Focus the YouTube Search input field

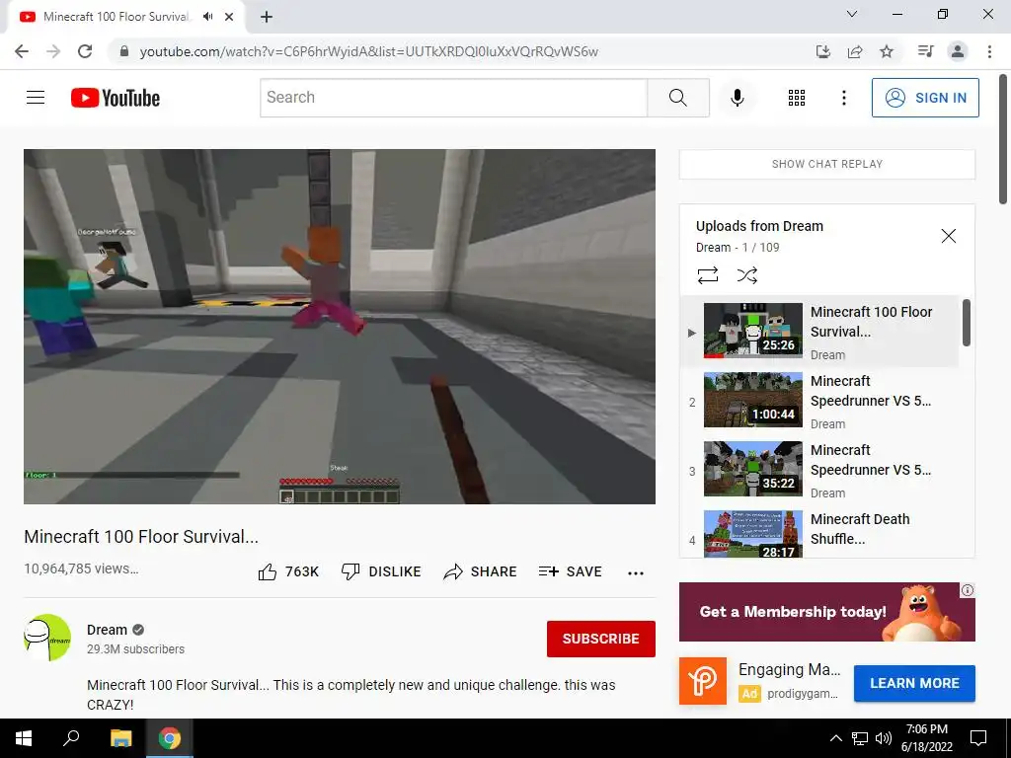point(454,98)
